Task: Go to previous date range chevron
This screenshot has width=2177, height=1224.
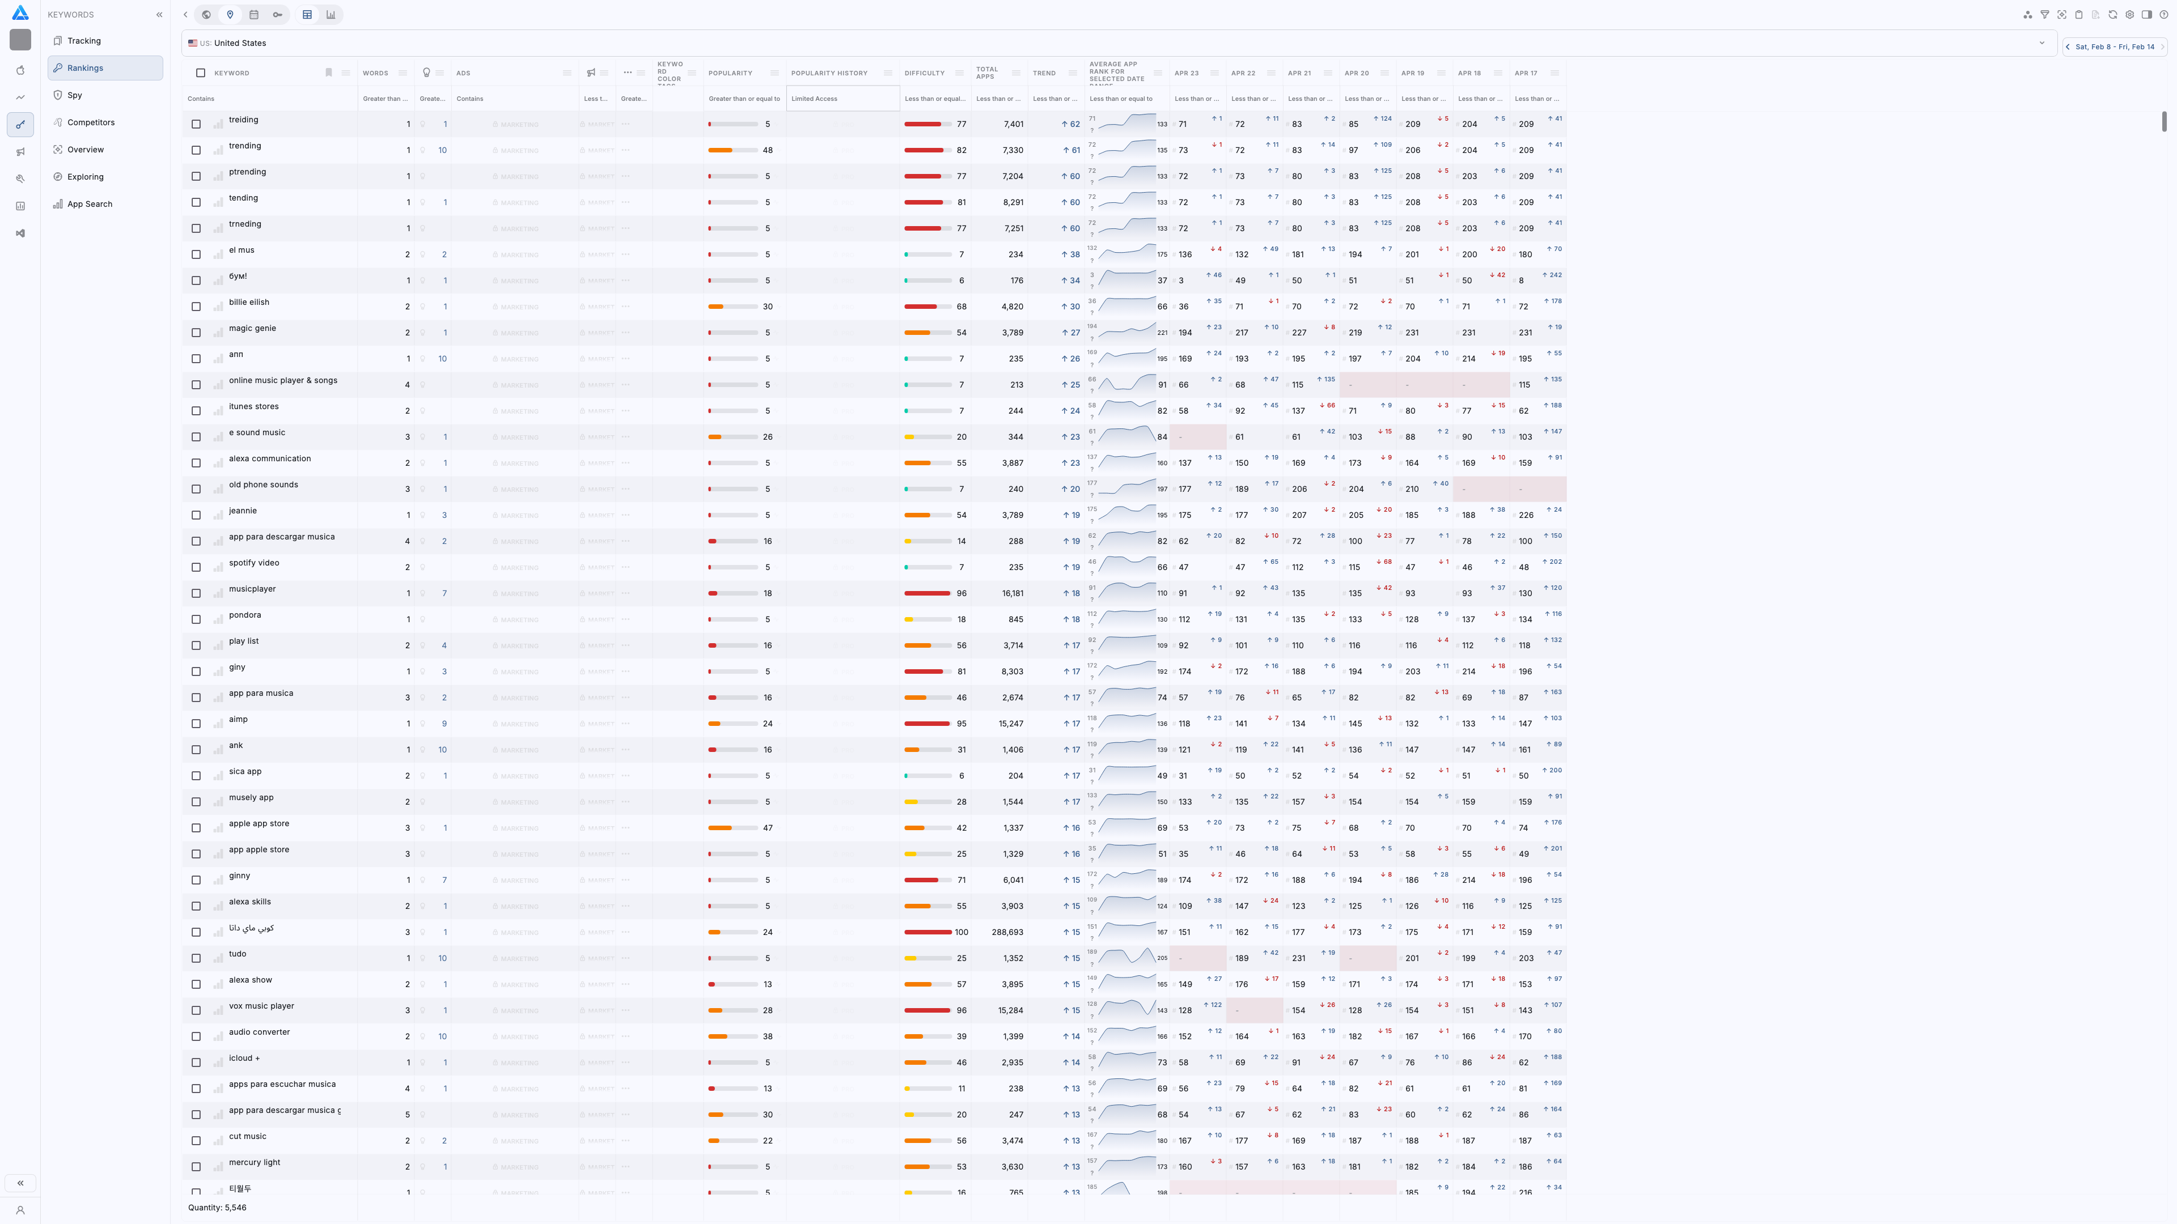Action: click(x=2068, y=46)
